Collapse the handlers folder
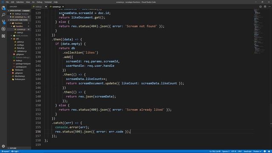Image resolution: width=272 pixels, height=153 pixels. (x=19, y=26)
